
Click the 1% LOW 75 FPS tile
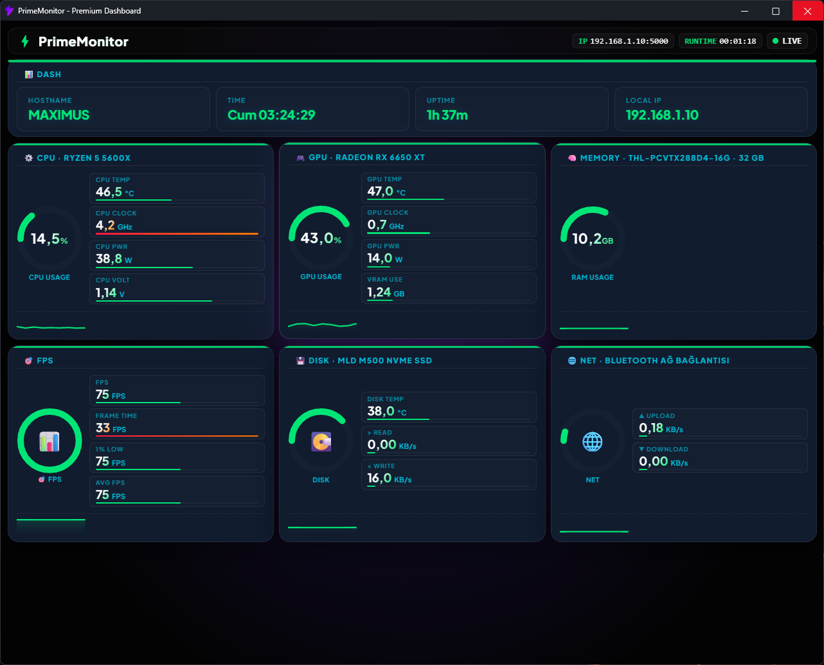177,458
